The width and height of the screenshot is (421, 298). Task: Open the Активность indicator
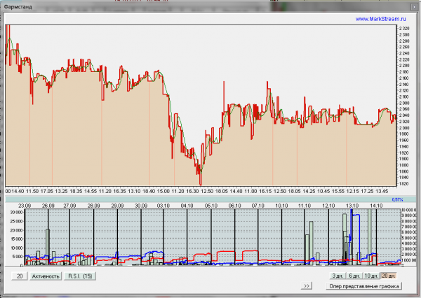coord(46,276)
